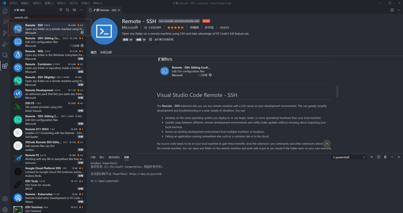Screen dimensions: 403x213
Task: Install the Remote - WSL extension
Action: (81, 59)
